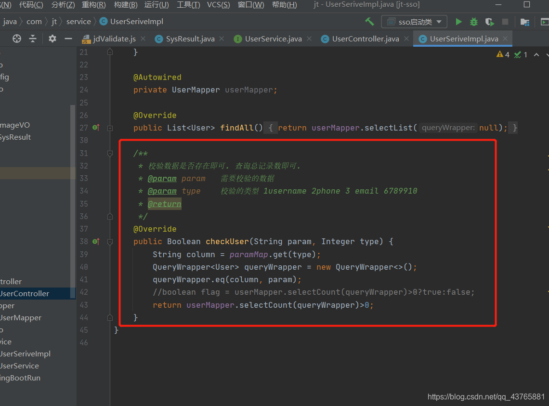Click the fold end marker at line 21
This screenshot has width=549, height=406.
coord(110,52)
